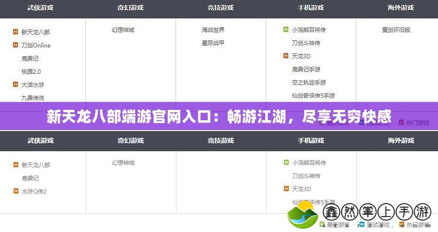Open 小浣熊百将传 link in the upper panel
This screenshot has width=438, height=232.
(x=309, y=30)
